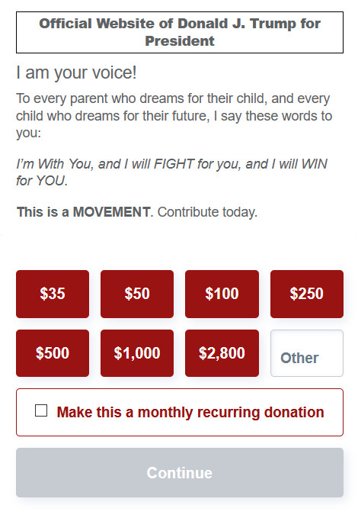
Task: Enable the monthly recurring donation checkbox
Action: click(x=41, y=410)
